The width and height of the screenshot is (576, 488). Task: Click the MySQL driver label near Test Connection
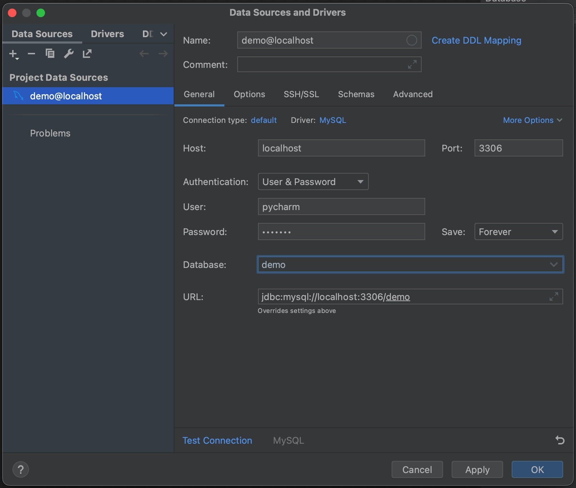[x=289, y=440]
